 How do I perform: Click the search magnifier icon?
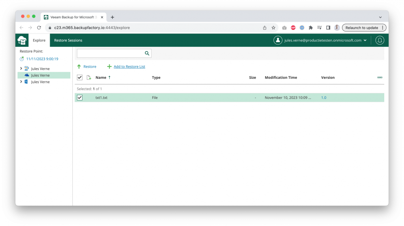click(x=147, y=53)
